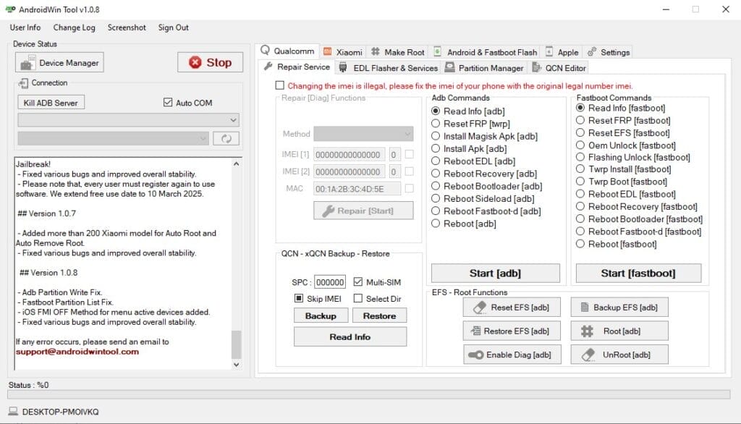This screenshot has width=741, height=424.
Task: Enable the Auto COM checkbox
Action: (x=169, y=102)
